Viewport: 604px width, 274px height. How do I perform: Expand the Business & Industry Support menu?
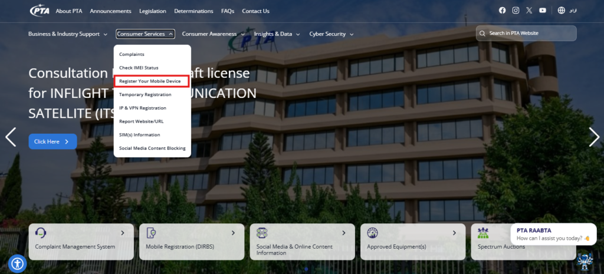(68, 34)
